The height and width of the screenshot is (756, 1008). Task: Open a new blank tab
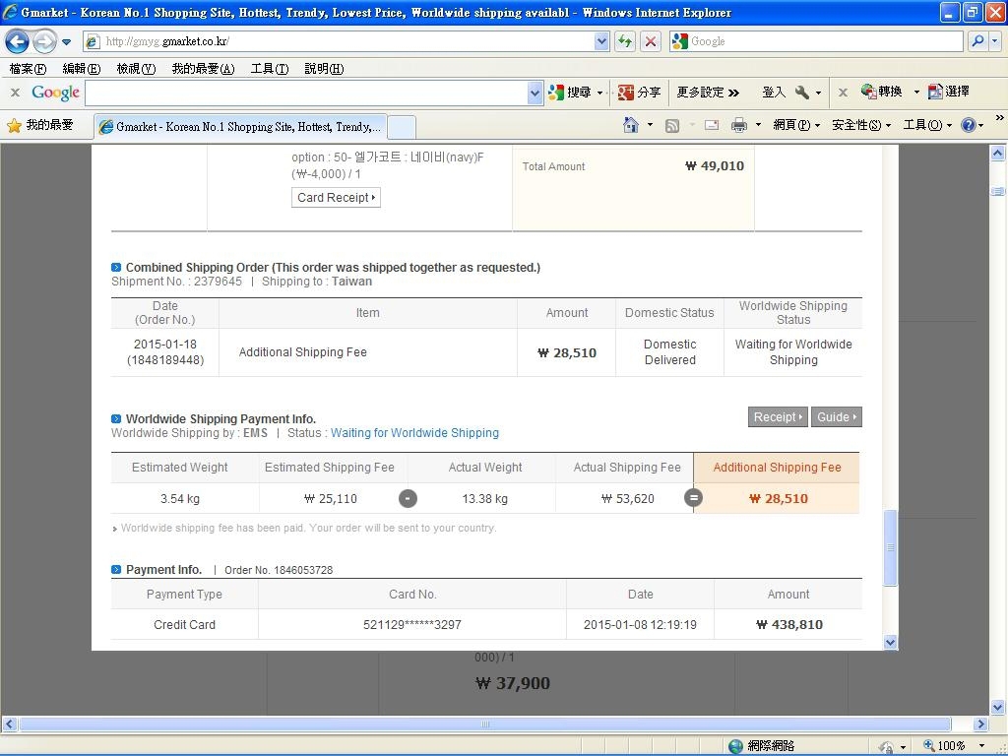[402, 127]
